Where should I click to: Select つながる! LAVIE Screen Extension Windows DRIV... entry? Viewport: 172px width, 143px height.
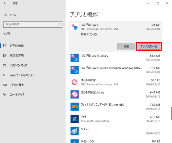(x=115, y=70)
